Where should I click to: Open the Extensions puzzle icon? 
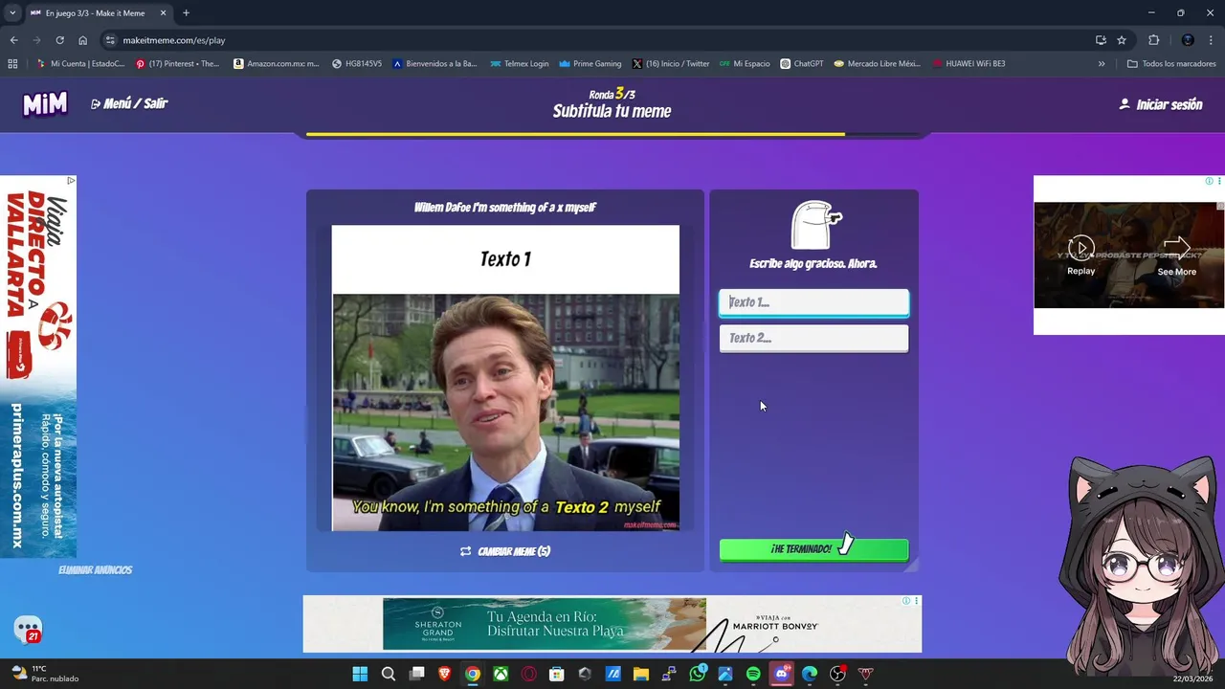[1153, 40]
